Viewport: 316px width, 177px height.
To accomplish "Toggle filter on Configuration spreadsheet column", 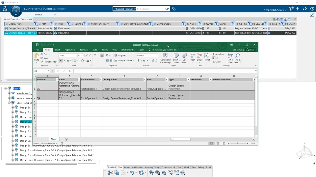I will click(x=183, y=24).
